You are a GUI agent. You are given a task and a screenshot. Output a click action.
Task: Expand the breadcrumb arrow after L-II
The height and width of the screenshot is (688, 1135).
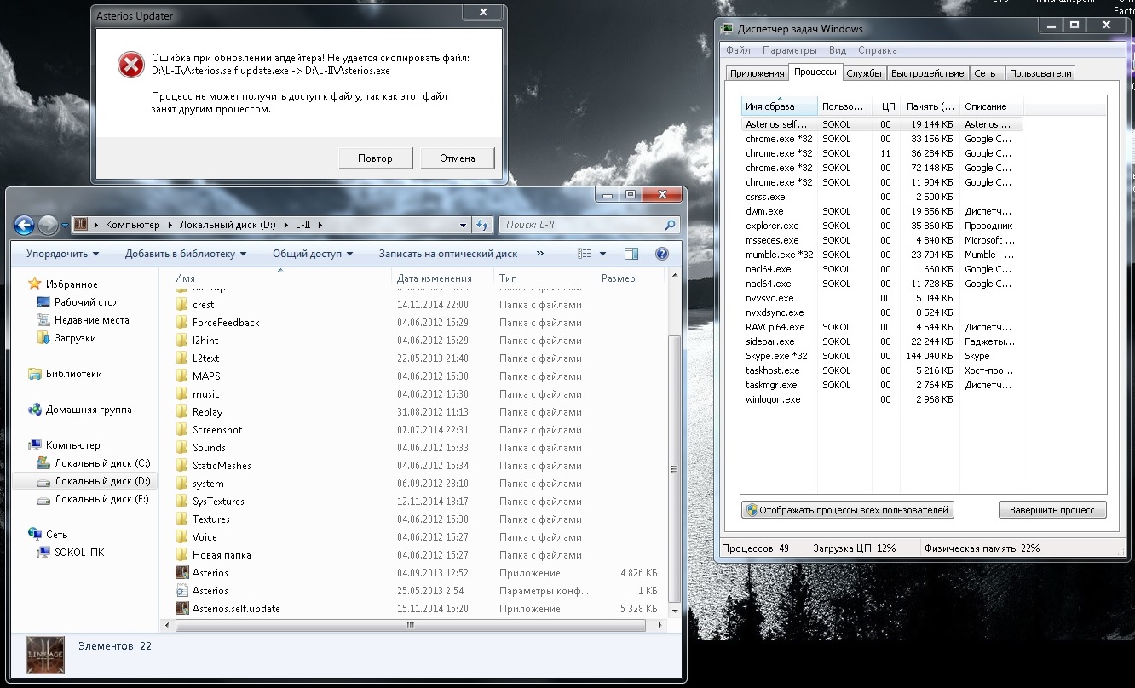[x=320, y=226]
